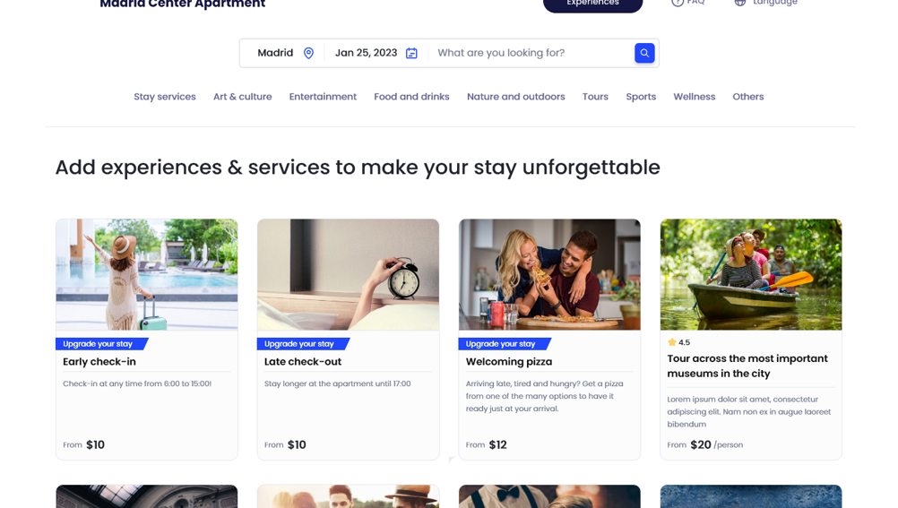The width and height of the screenshot is (898, 508).
Task: Open the Early check-in service title
Action: tap(99, 361)
